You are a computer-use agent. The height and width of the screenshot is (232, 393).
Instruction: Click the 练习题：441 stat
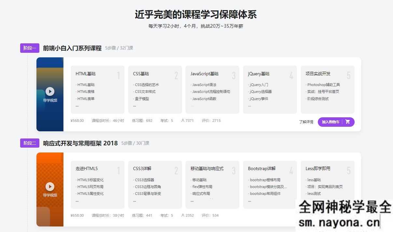point(142,215)
